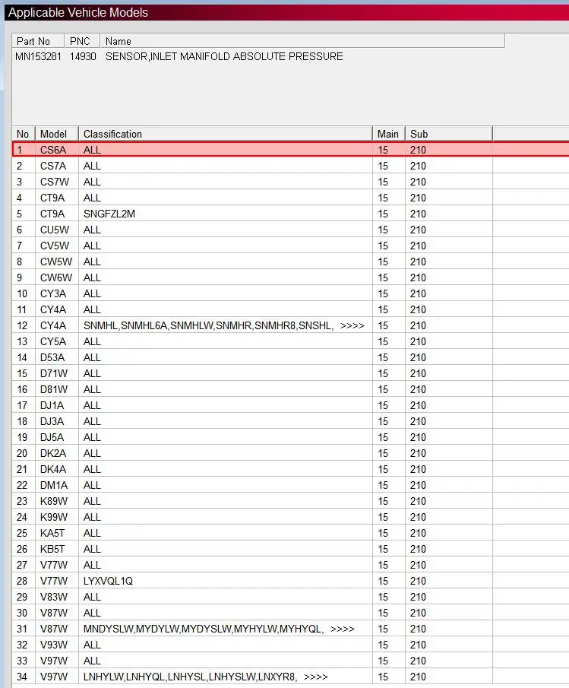Click row number 30 for V87W ALL
Image resolution: width=569 pixels, height=688 pixels.
pos(22,613)
